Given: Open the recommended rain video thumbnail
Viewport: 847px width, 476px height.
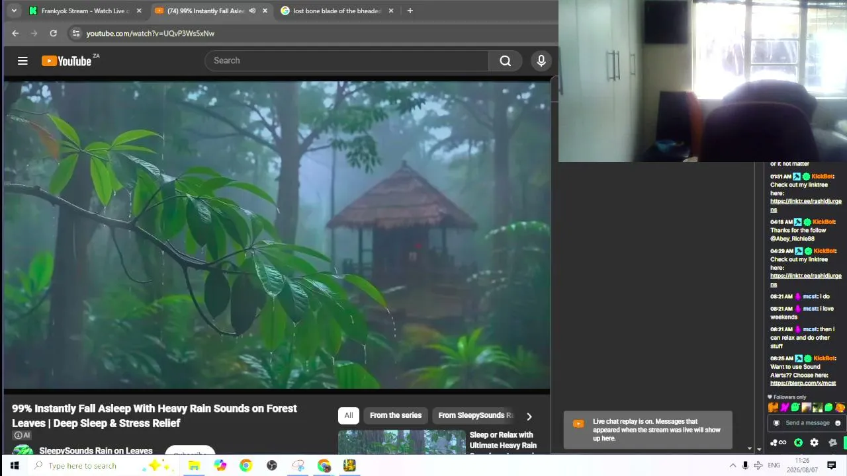Looking at the screenshot, I should [402, 442].
